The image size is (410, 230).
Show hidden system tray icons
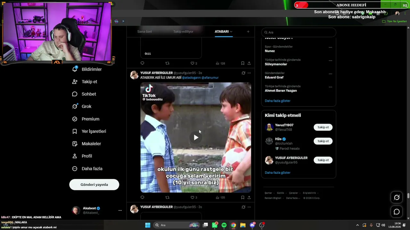tap(357, 225)
